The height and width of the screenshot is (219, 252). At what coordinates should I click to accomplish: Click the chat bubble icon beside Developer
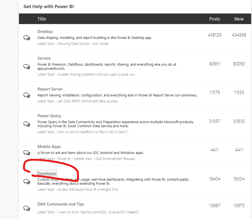tap(26, 181)
